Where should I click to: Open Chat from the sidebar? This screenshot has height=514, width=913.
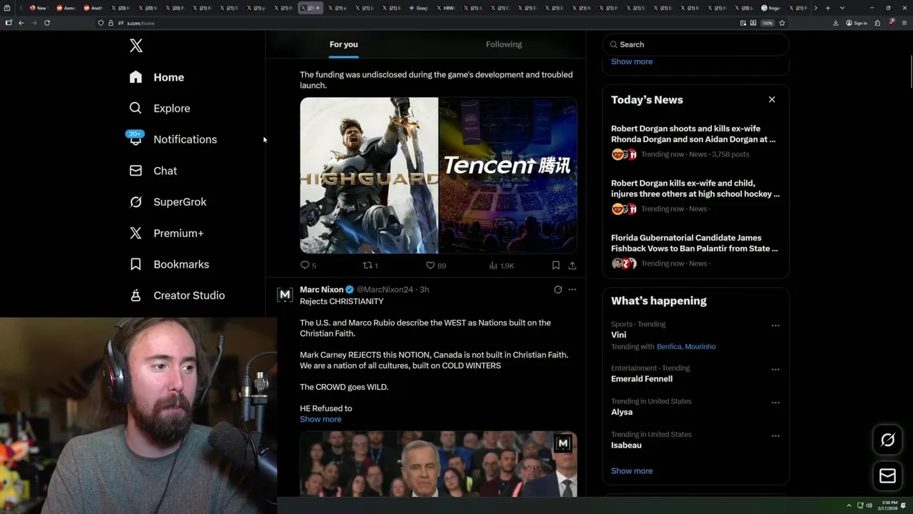(153, 171)
